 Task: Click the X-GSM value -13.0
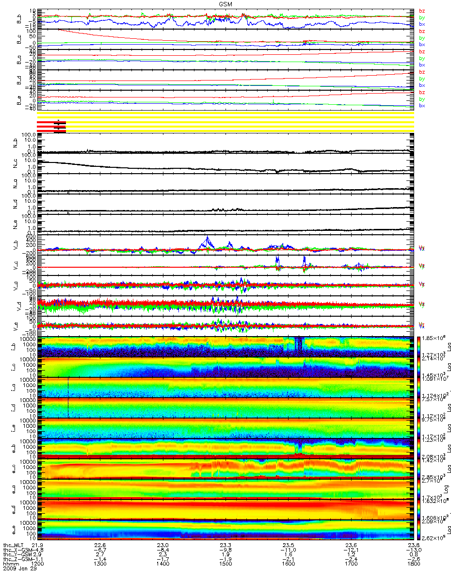pos(413,550)
